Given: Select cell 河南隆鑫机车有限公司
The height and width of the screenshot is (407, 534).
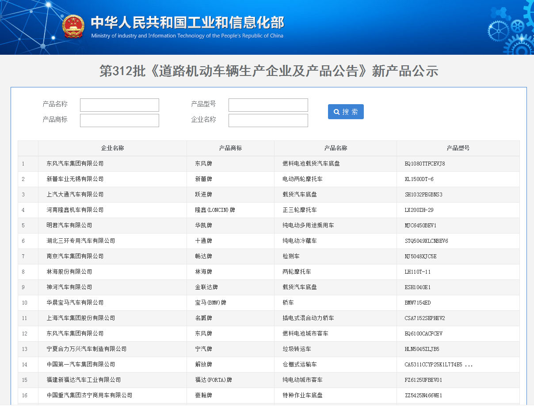Looking at the screenshot, I should pos(75,210).
